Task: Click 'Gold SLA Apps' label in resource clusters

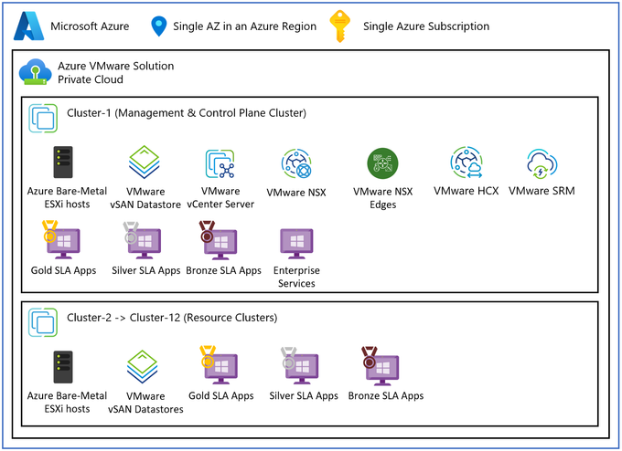Action: coord(221,395)
